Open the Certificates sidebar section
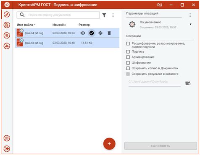This screenshot has width=200, height=155. click(7, 36)
